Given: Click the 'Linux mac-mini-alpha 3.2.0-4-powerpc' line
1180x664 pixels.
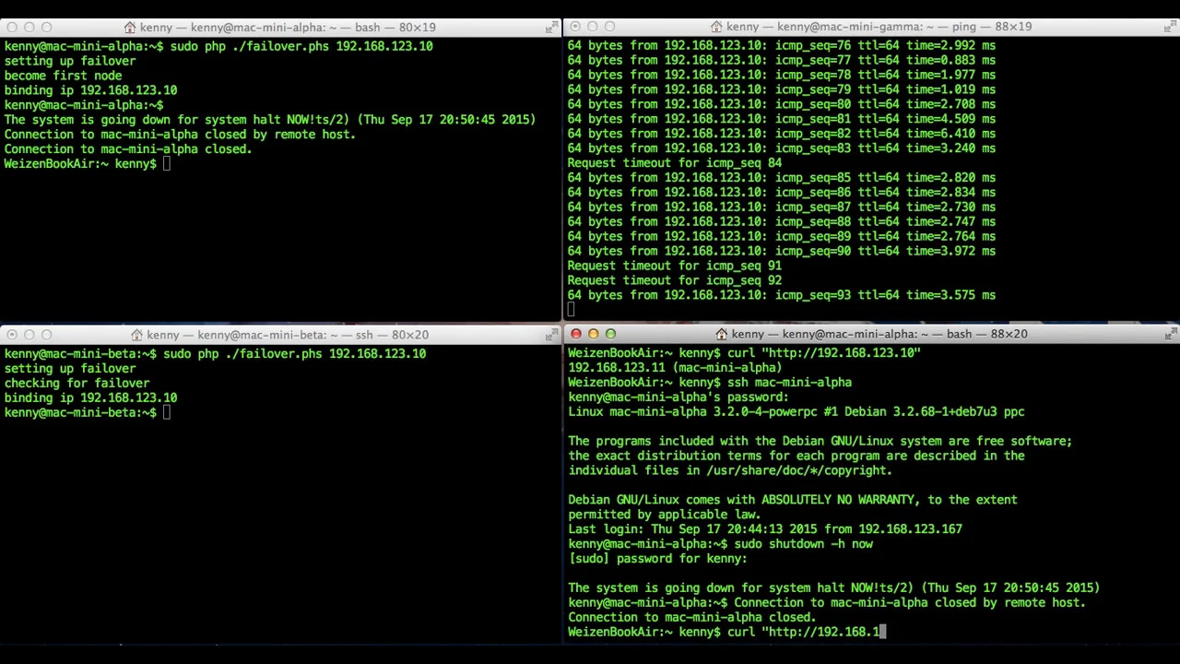Looking at the screenshot, I should 796,411.
